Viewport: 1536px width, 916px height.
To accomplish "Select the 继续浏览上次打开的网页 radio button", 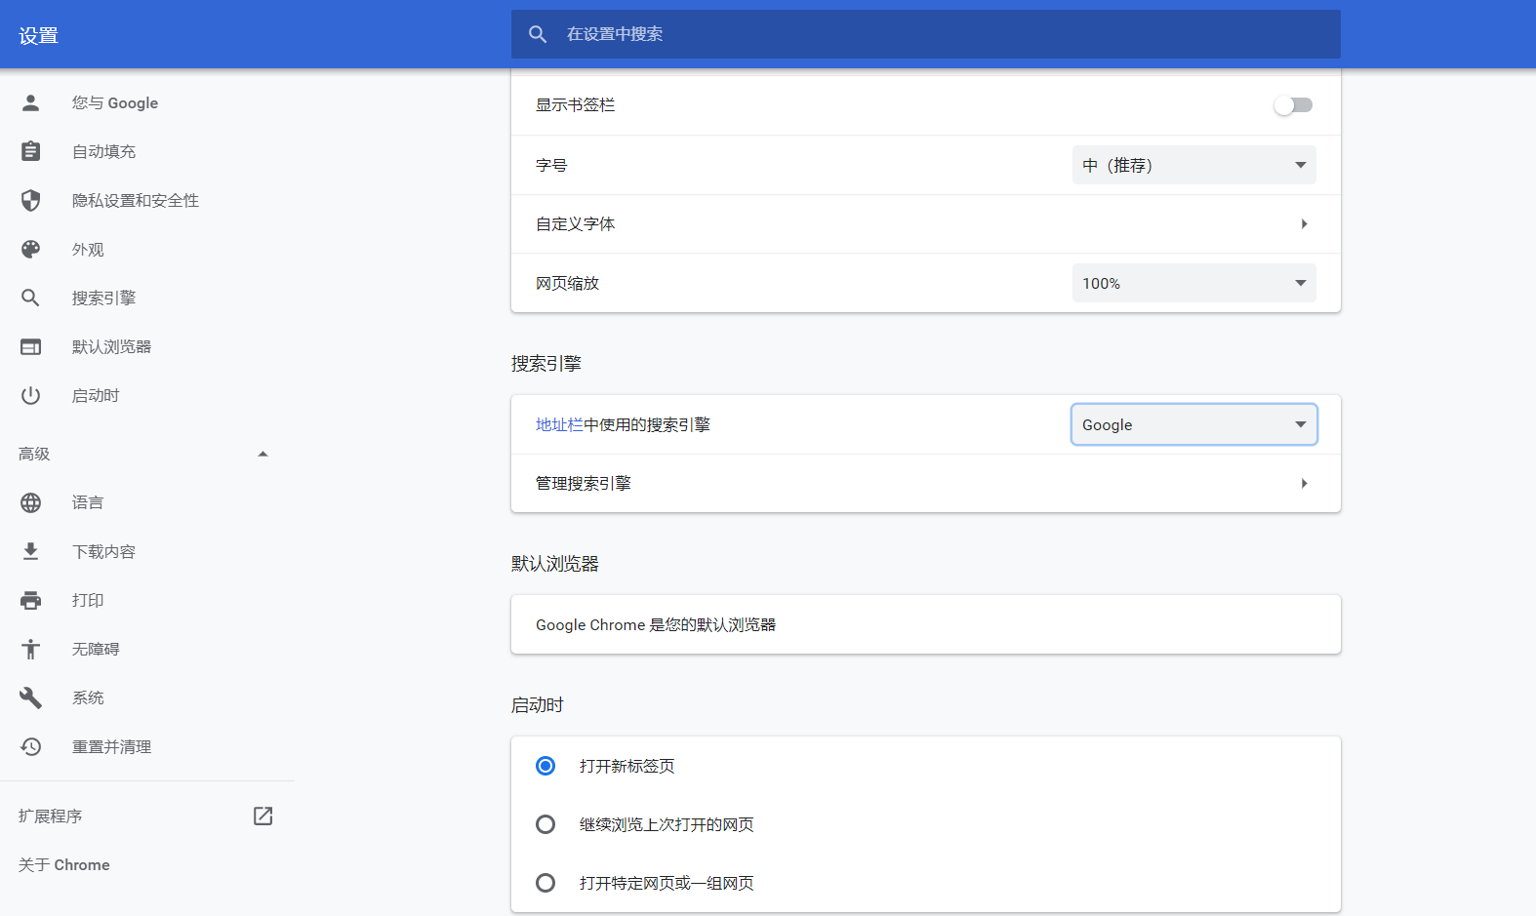I will tap(546, 824).
